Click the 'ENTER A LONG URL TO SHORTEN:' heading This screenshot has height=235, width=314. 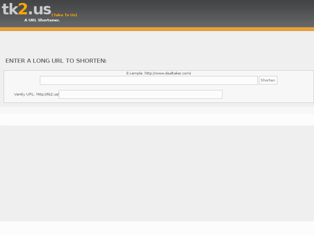pos(56,61)
